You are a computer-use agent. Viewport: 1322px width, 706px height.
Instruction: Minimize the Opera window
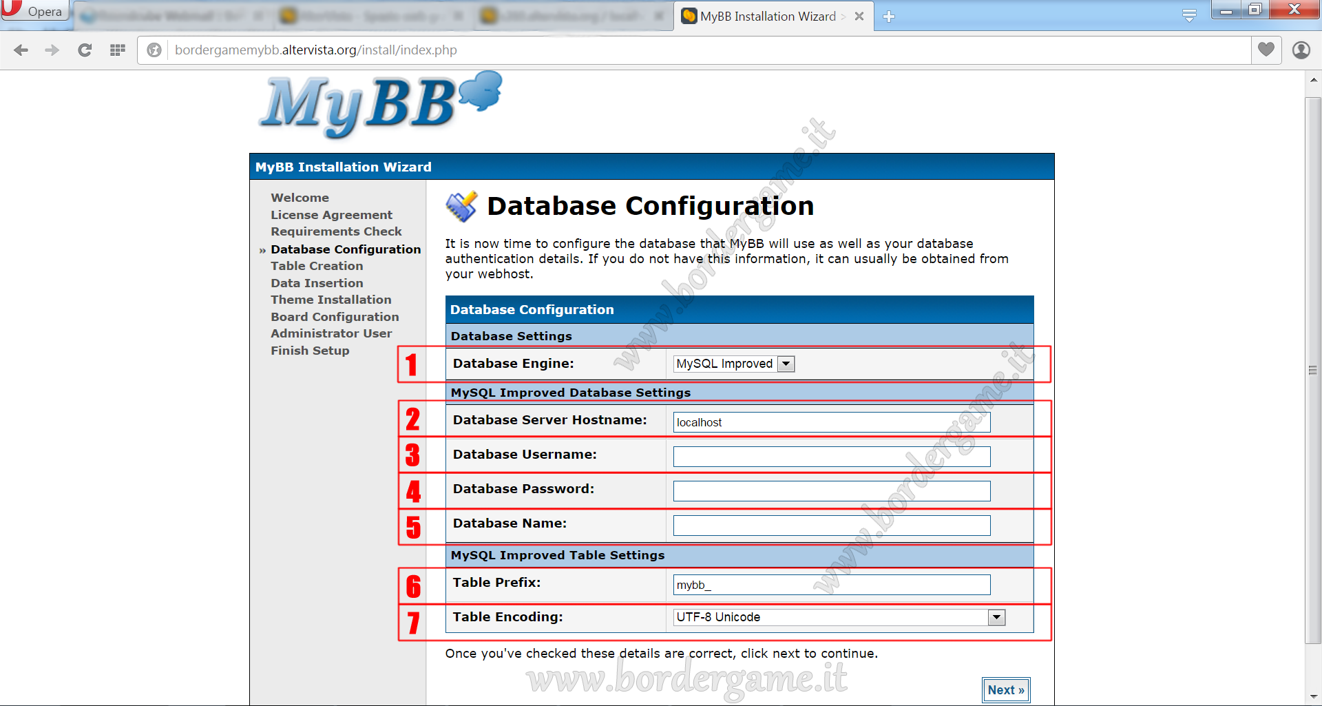[x=1226, y=10]
